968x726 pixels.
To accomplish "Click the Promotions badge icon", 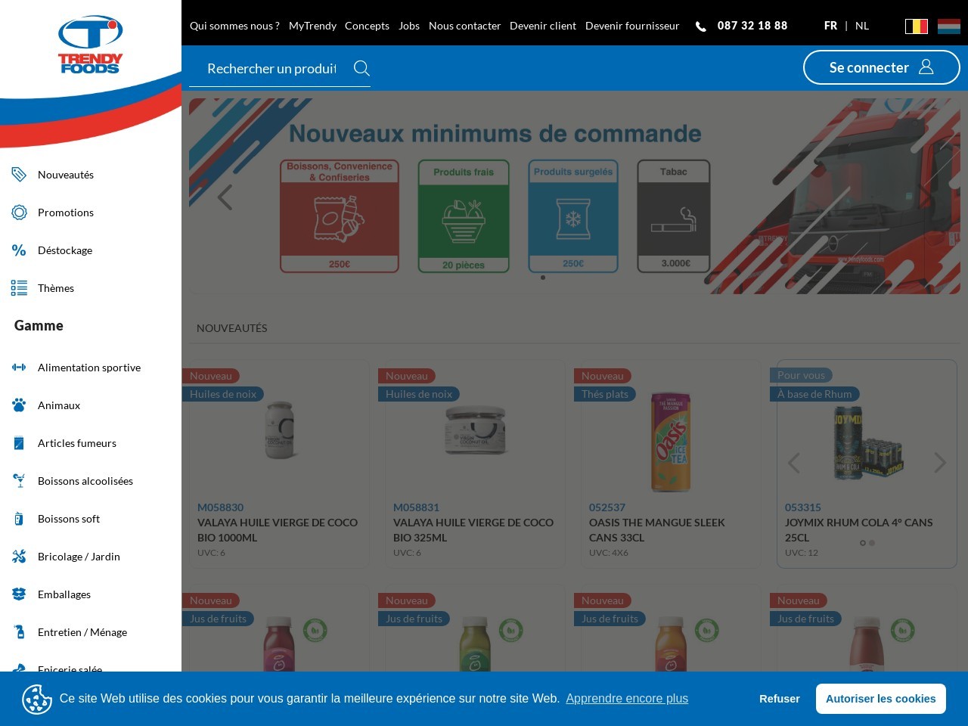I will [19, 213].
